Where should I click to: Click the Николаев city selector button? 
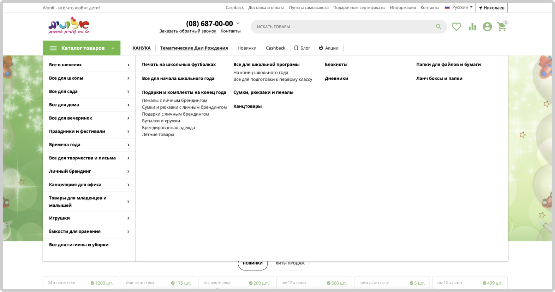click(x=491, y=8)
